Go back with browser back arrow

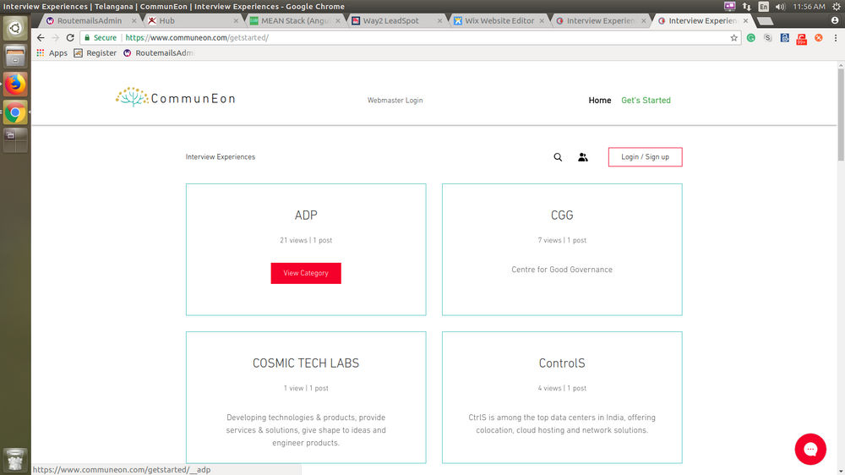pos(41,38)
